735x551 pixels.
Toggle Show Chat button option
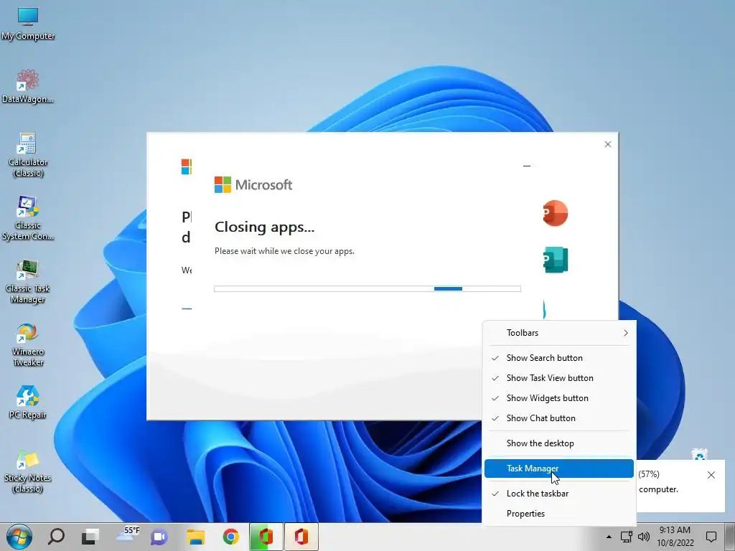click(x=559, y=418)
